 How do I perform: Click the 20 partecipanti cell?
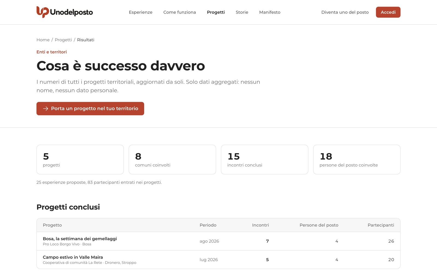391,260
